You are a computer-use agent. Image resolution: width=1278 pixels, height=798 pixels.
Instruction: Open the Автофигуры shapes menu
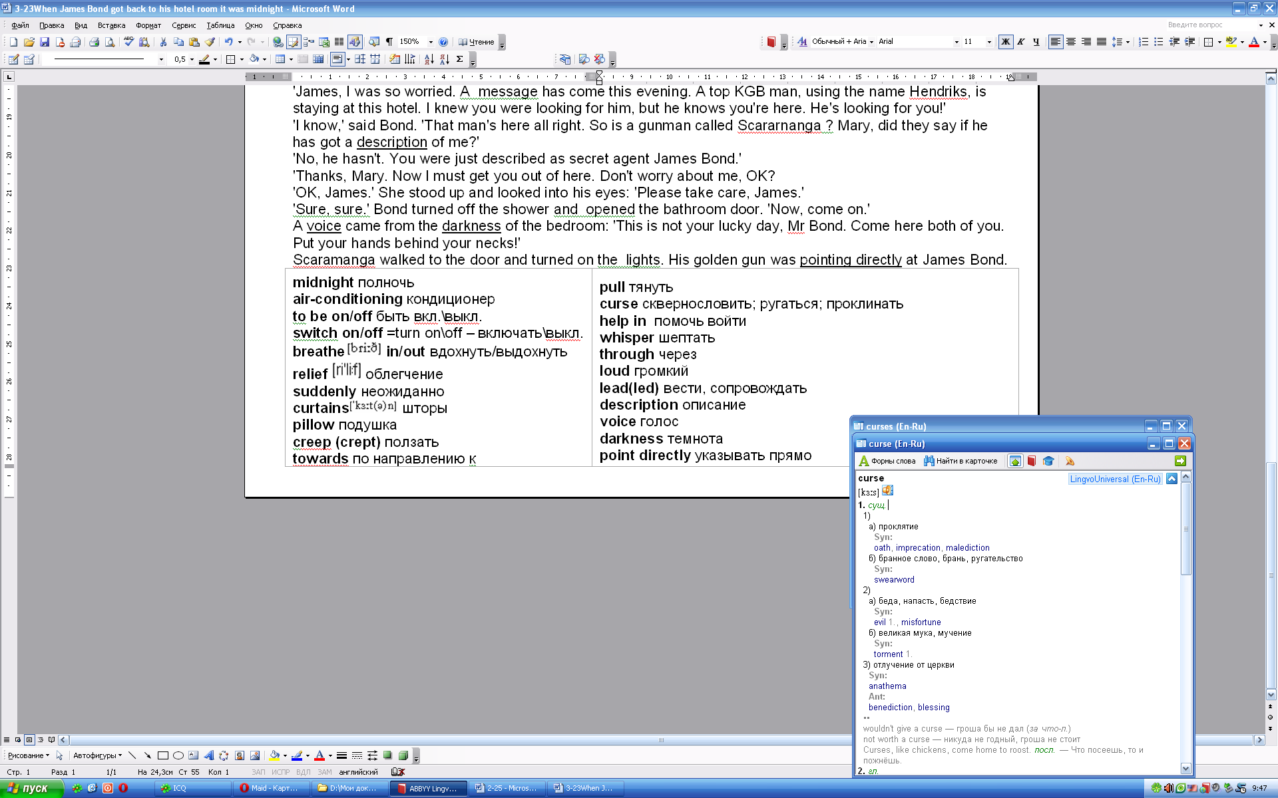[97, 755]
